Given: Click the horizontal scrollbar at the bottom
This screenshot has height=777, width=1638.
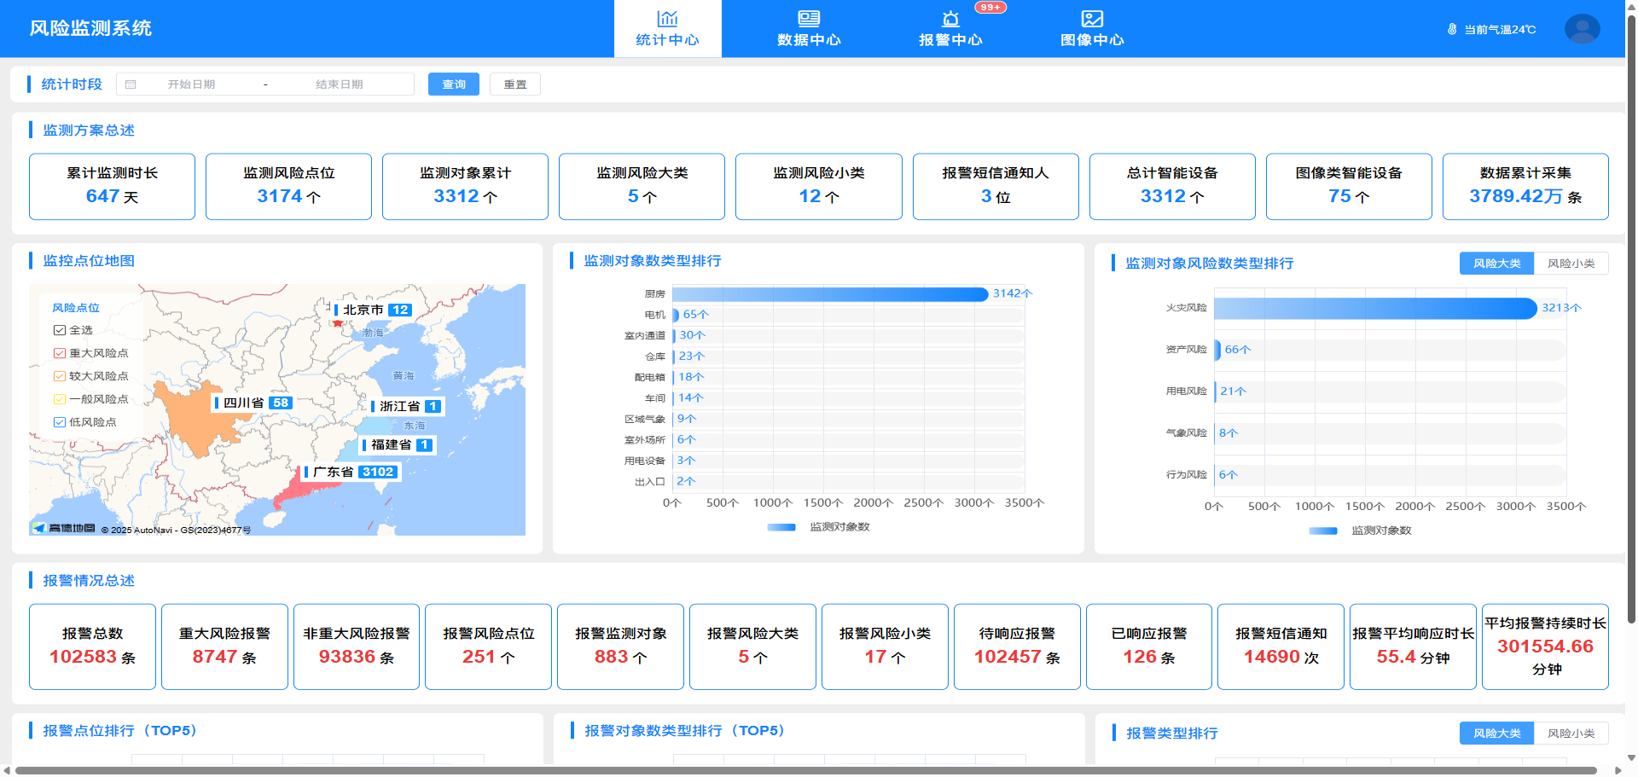Looking at the screenshot, I should [x=805, y=771].
